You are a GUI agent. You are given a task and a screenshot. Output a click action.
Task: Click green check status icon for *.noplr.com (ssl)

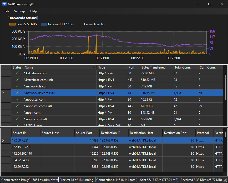click(x=17, y=119)
